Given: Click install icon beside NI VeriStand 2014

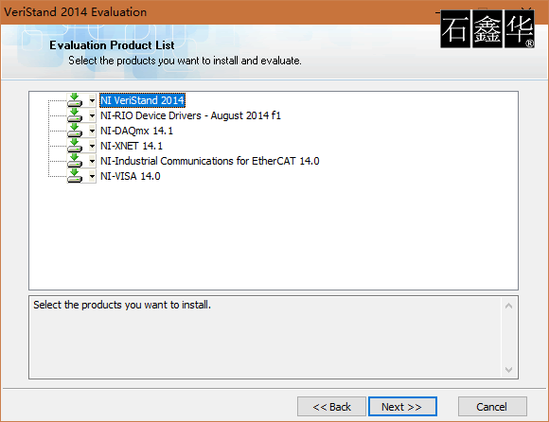Looking at the screenshot, I should pos(75,100).
